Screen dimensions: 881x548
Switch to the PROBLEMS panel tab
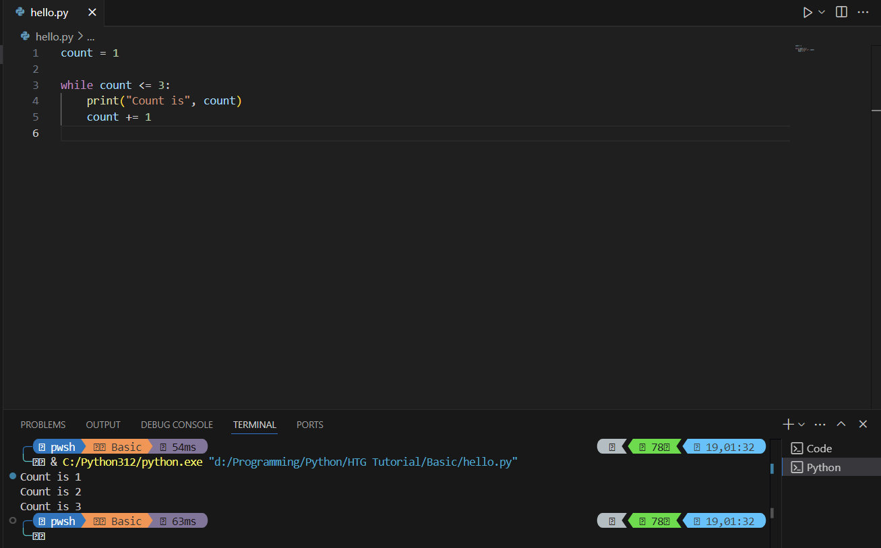(43, 425)
